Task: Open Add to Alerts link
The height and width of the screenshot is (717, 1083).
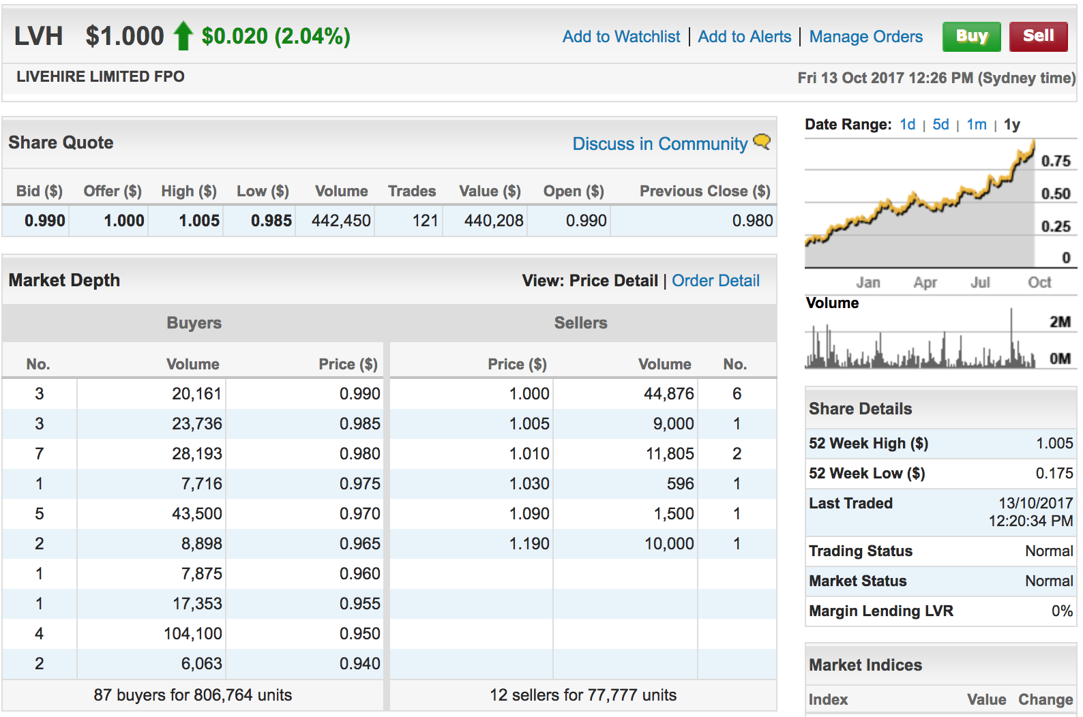Action: tap(745, 37)
